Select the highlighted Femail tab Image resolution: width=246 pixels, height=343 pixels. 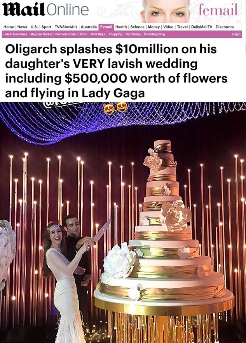pos(106,27)
